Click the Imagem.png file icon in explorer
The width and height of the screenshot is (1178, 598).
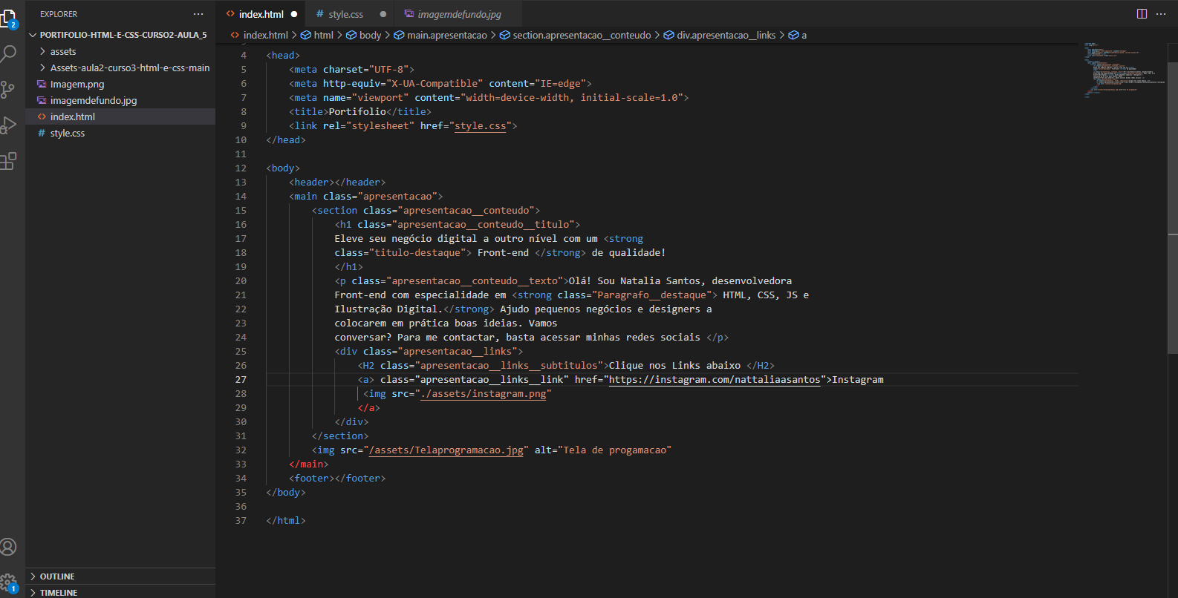click(42, 84)
